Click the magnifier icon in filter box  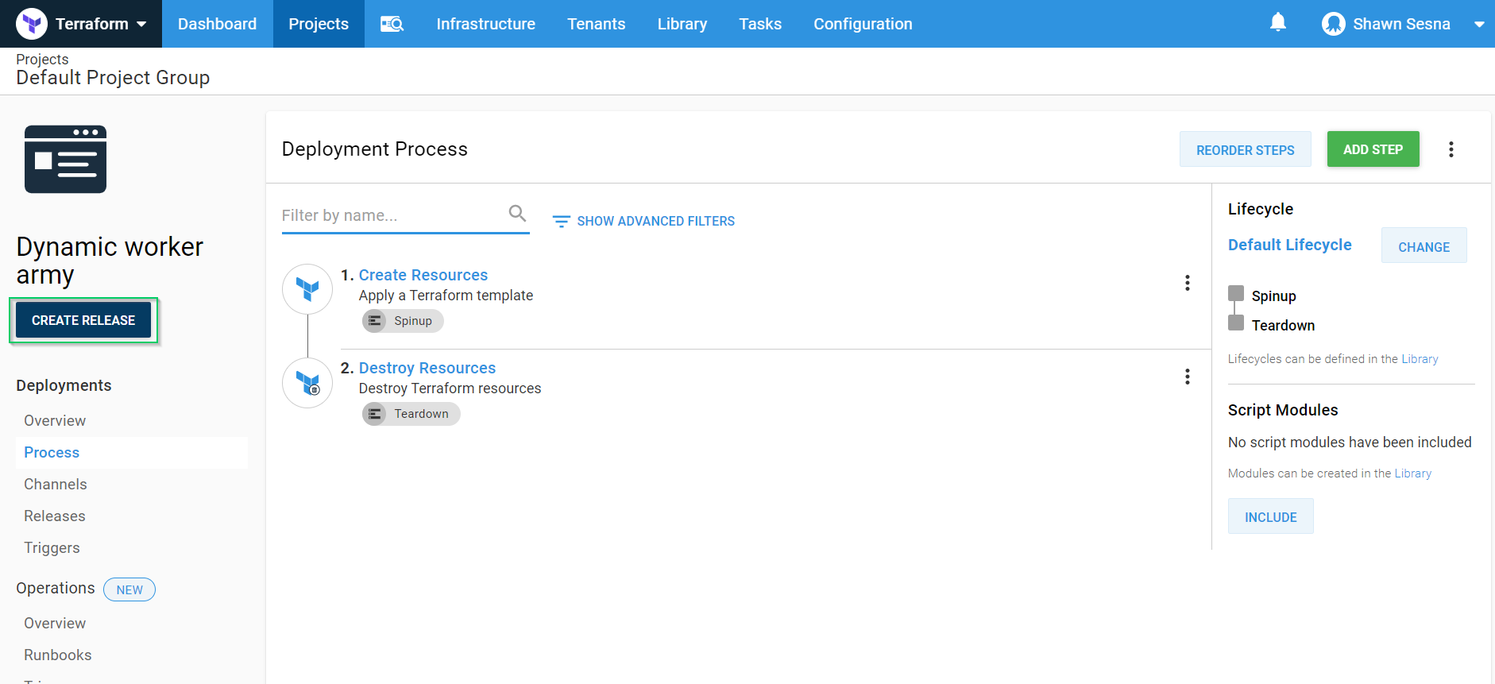tap(517, 214)
